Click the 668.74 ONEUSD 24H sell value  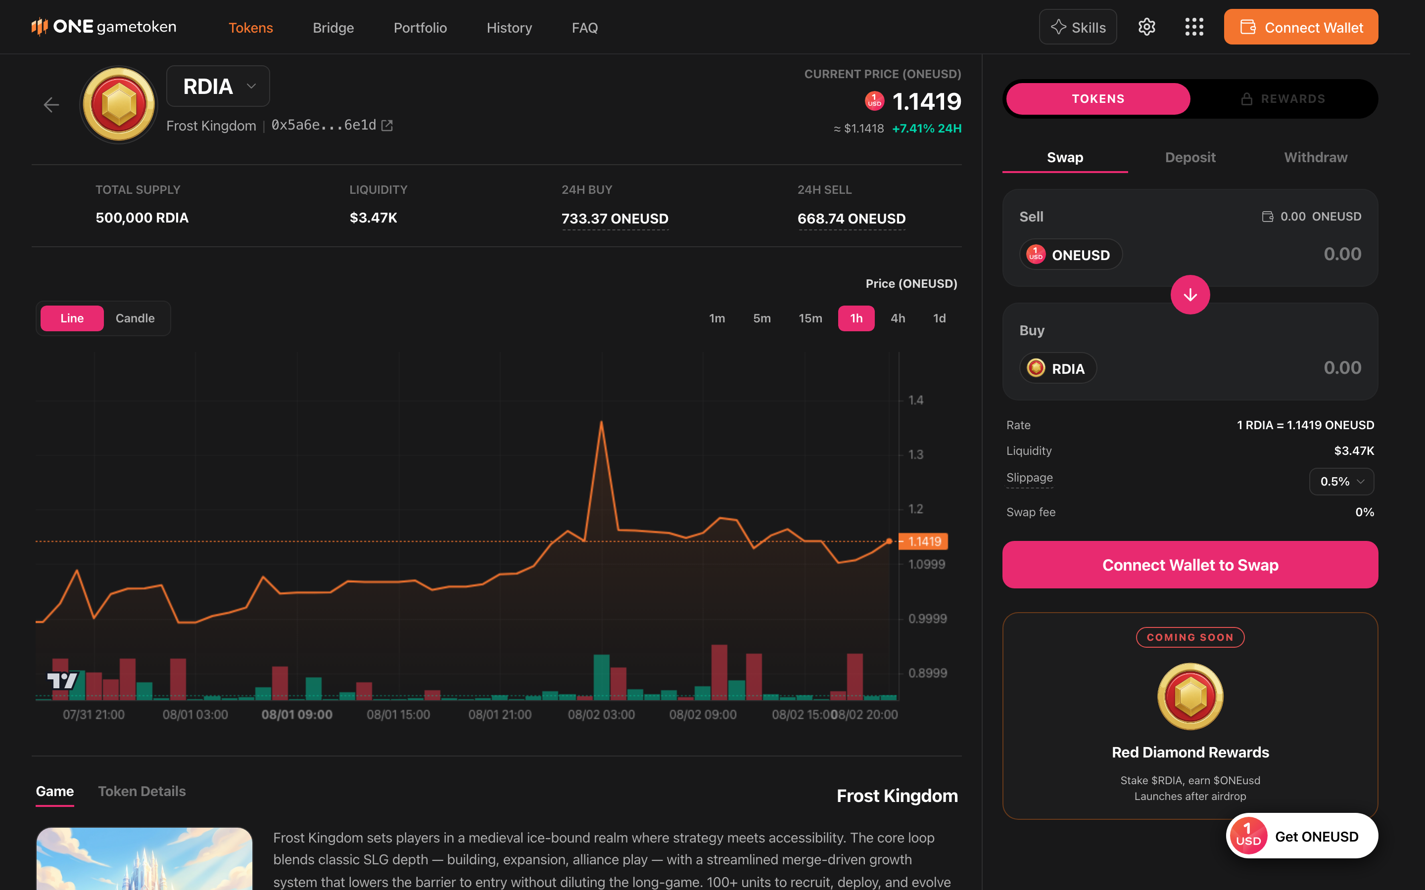(852, 219)
